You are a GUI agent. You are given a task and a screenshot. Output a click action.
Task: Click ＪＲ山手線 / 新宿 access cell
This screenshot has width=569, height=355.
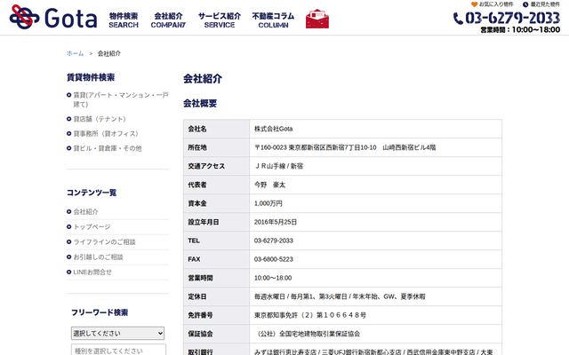[375, 166]
